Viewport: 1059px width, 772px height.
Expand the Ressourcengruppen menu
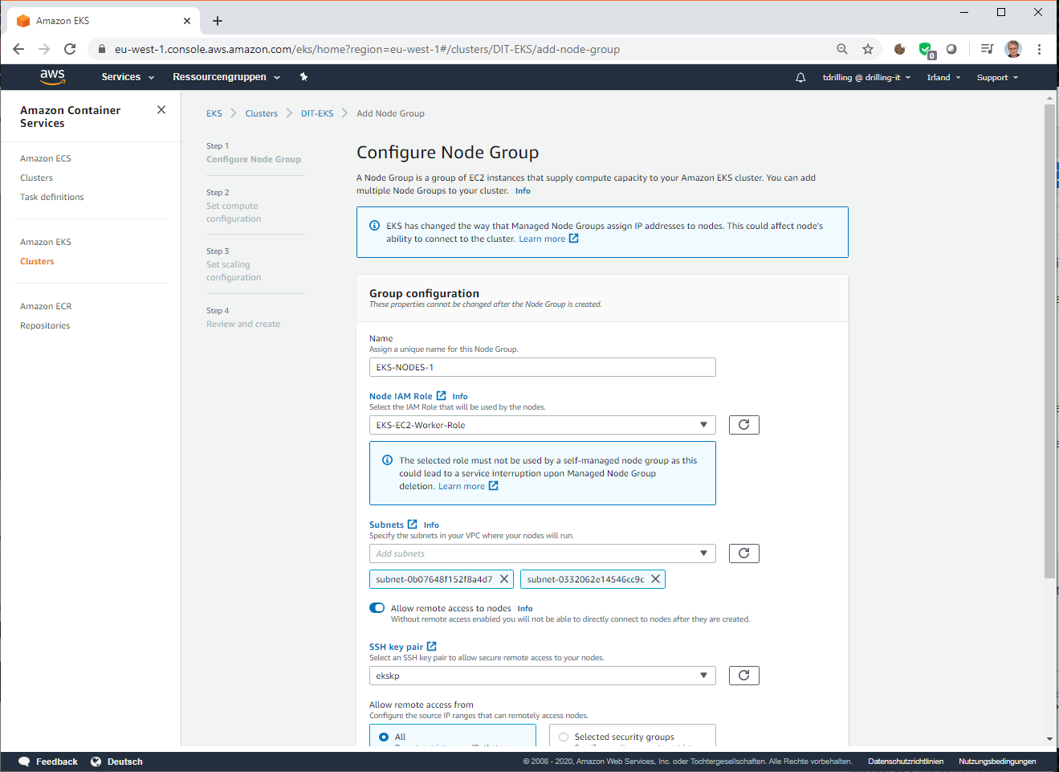coord(226,77)
